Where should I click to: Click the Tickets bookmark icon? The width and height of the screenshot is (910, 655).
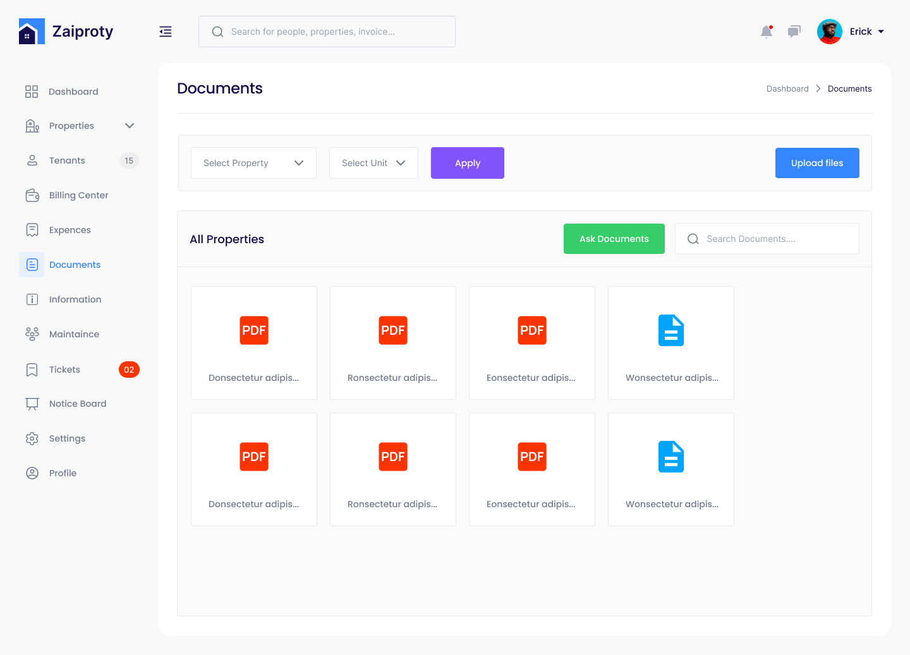(x=32, y=370)
